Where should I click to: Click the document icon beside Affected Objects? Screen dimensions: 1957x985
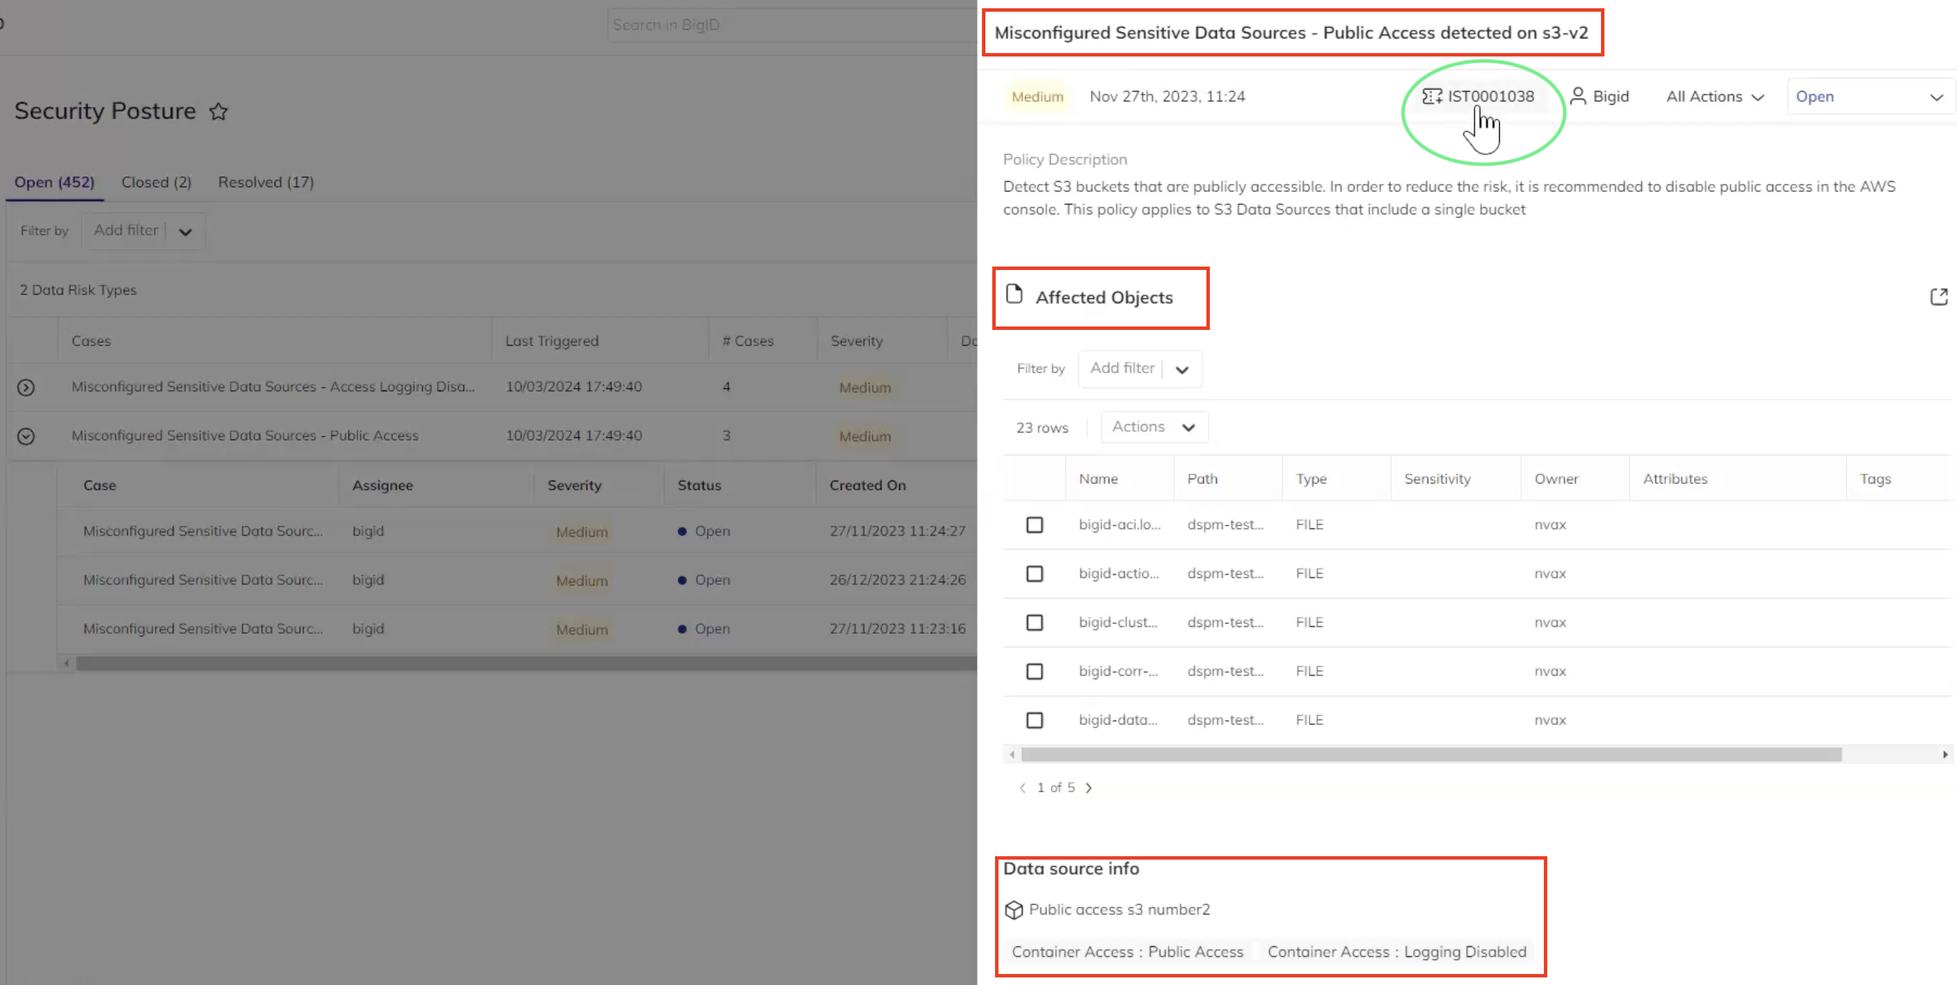[x=1015, y=296]
